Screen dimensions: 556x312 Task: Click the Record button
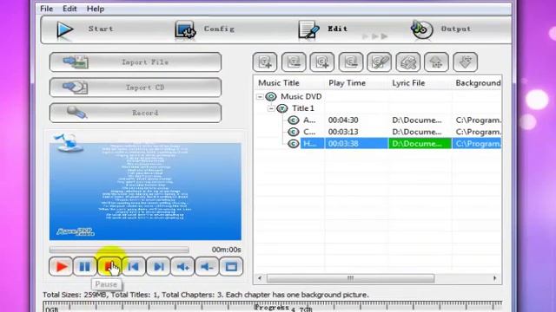click(x=136, y=113)
